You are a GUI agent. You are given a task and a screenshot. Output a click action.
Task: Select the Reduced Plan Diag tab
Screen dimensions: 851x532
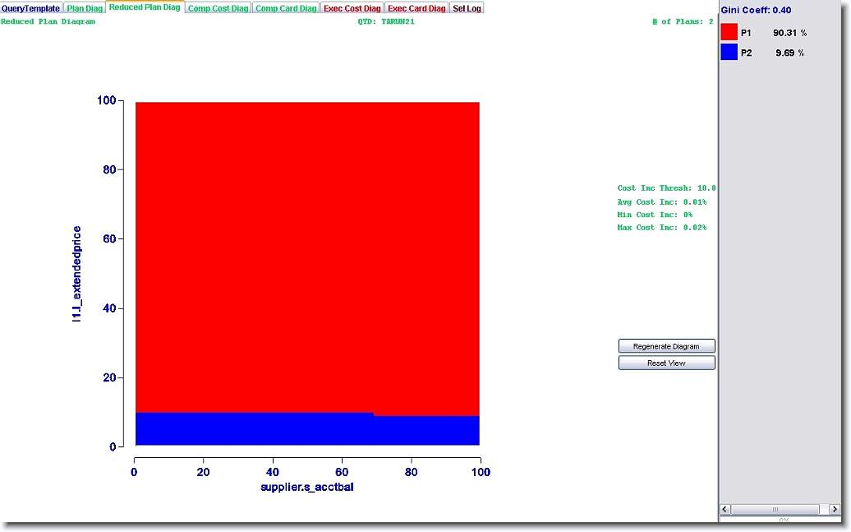(x=145, y=7)
